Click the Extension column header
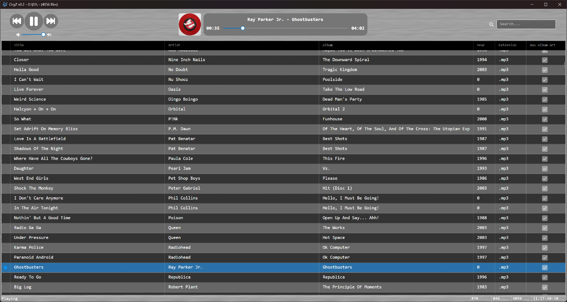 [507, 45]
